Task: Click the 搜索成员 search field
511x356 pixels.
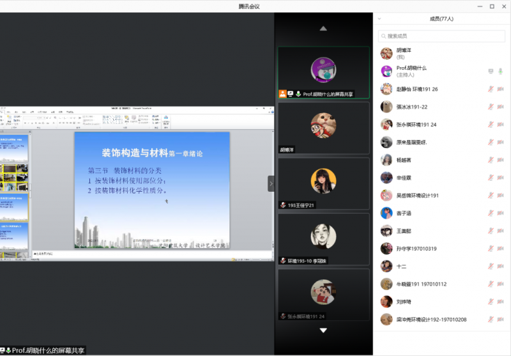Action: [441, 36]
